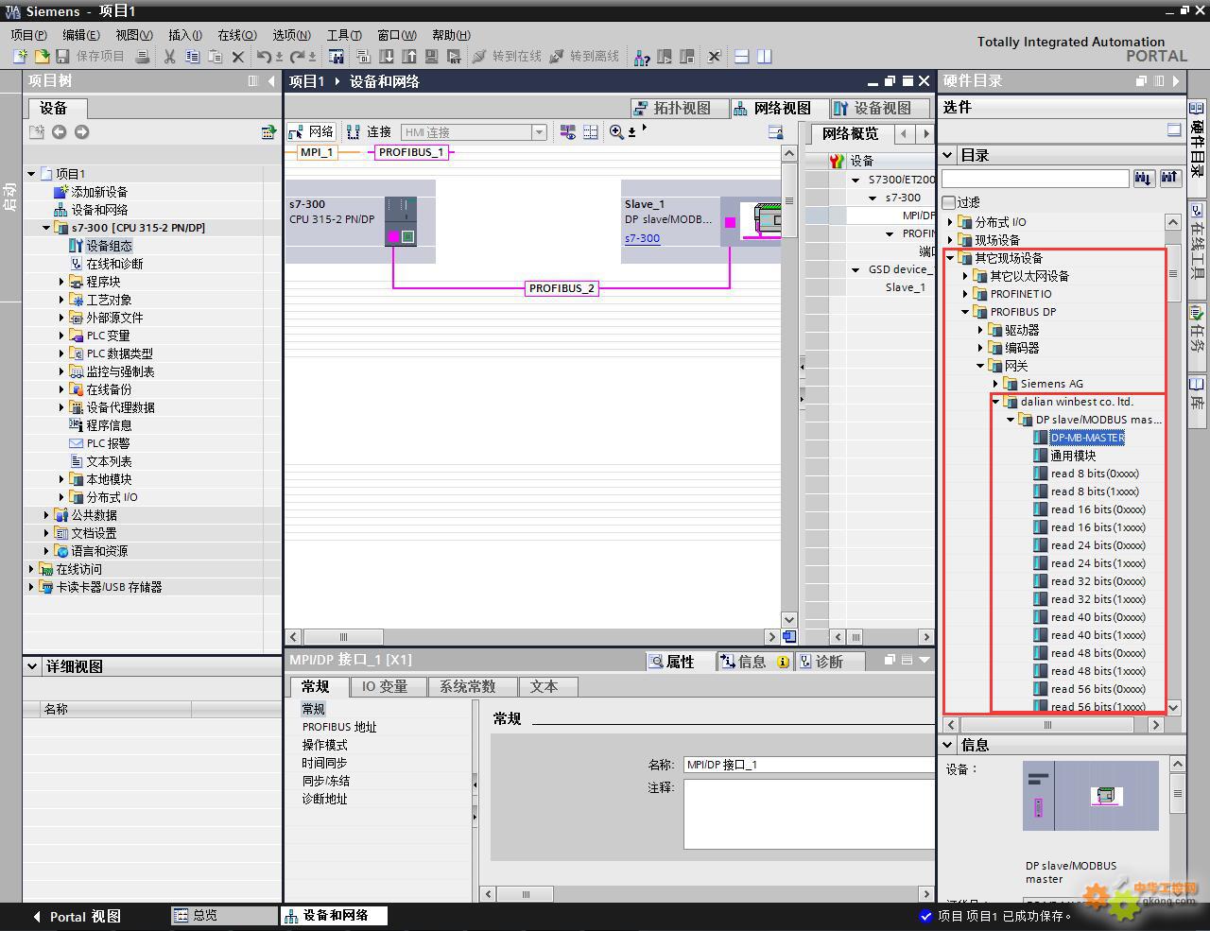Click the Paste icon in toolbar

pos(215,57)
